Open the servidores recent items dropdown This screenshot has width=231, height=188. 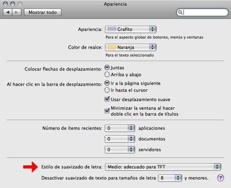coord(120,150)
